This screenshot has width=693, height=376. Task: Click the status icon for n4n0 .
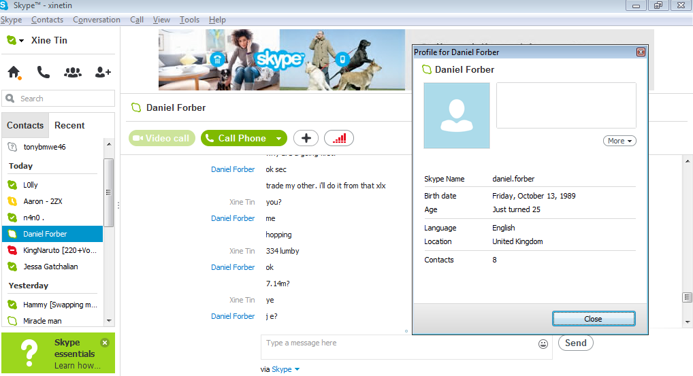[x=12, y=218]
